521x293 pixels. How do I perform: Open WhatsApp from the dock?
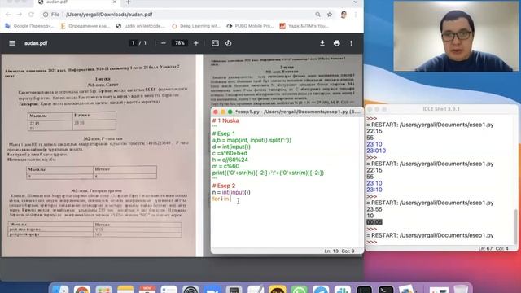pos(299,289)
